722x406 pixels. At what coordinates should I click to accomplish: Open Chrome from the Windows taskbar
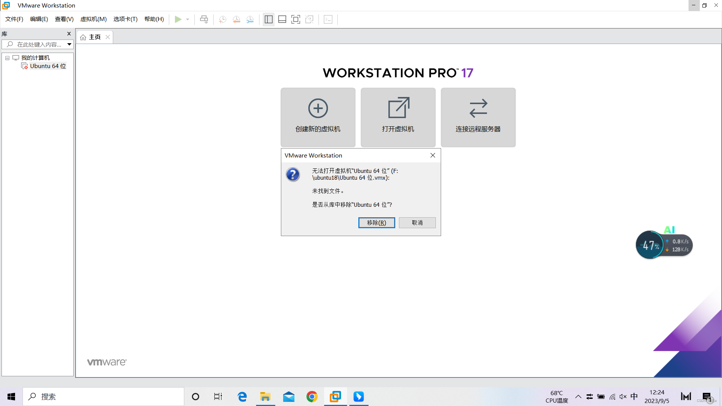[312, 397]
